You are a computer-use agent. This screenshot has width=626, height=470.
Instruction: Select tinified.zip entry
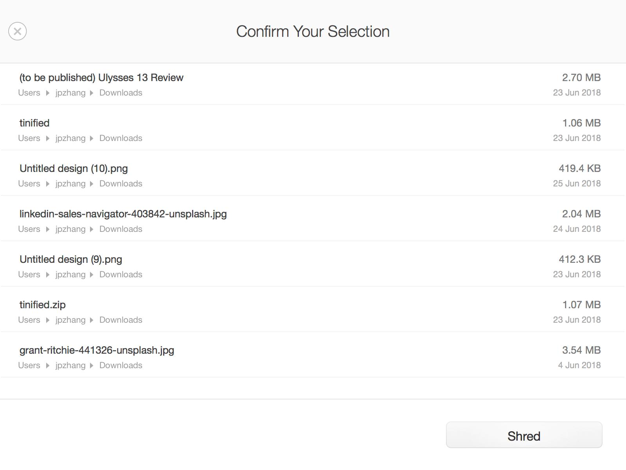click(313, 311)
